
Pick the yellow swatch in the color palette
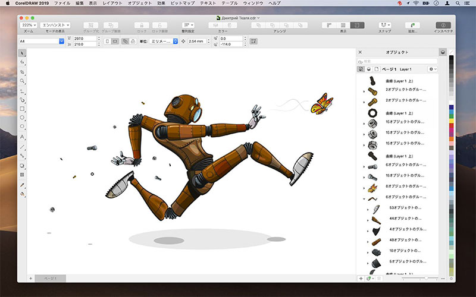(452, 121)
